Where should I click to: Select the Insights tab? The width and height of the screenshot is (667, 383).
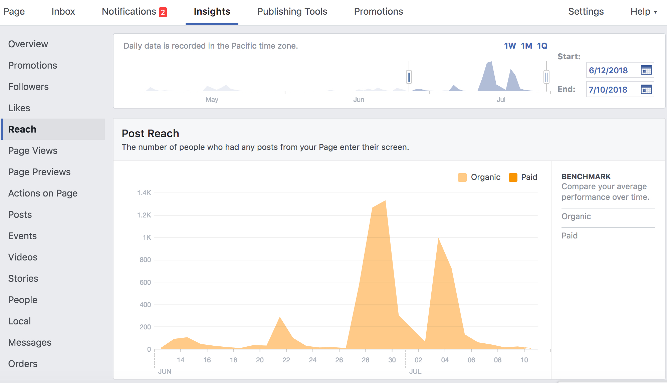(x=212, y=12)
